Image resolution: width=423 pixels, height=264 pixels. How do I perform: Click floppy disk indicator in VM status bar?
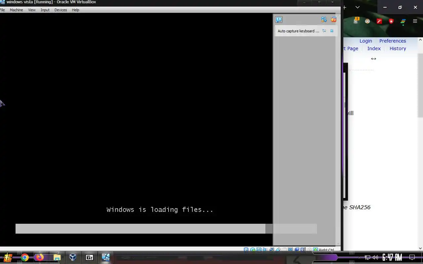pyautogui.click(x=259, y=250)
